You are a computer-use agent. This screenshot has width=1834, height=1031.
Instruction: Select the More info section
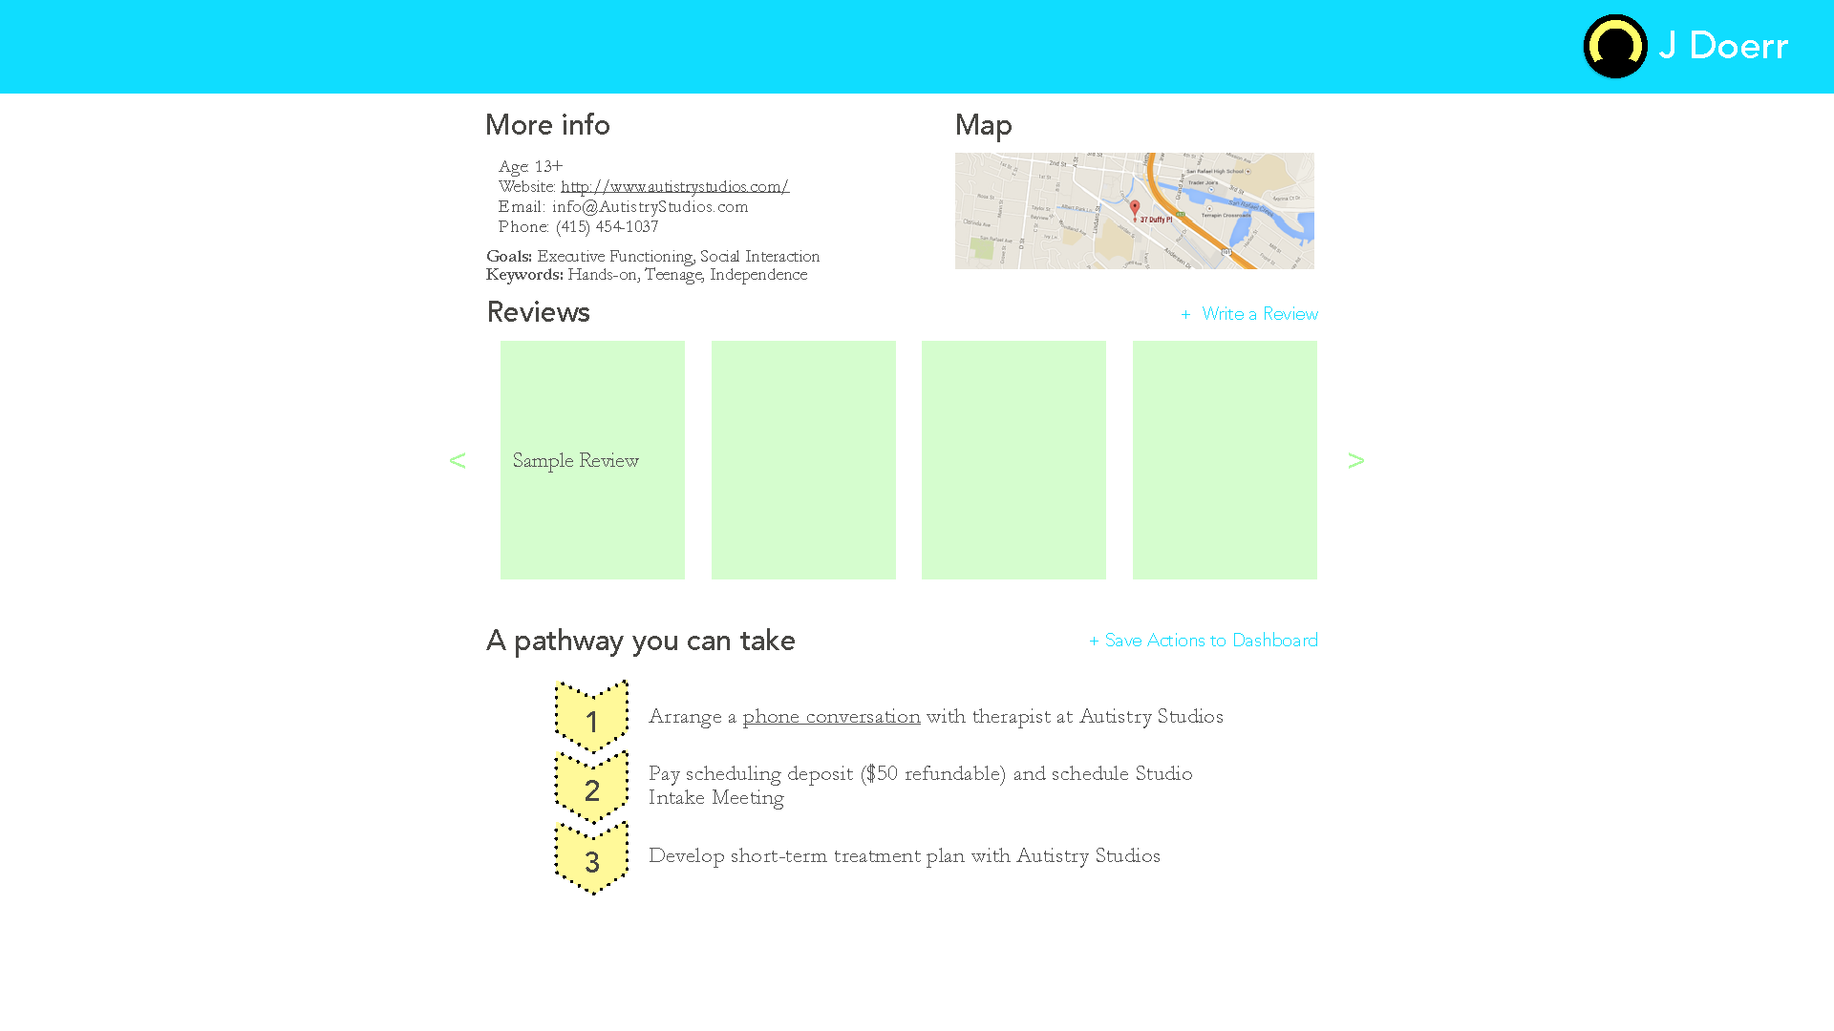[x=548, y=126]
